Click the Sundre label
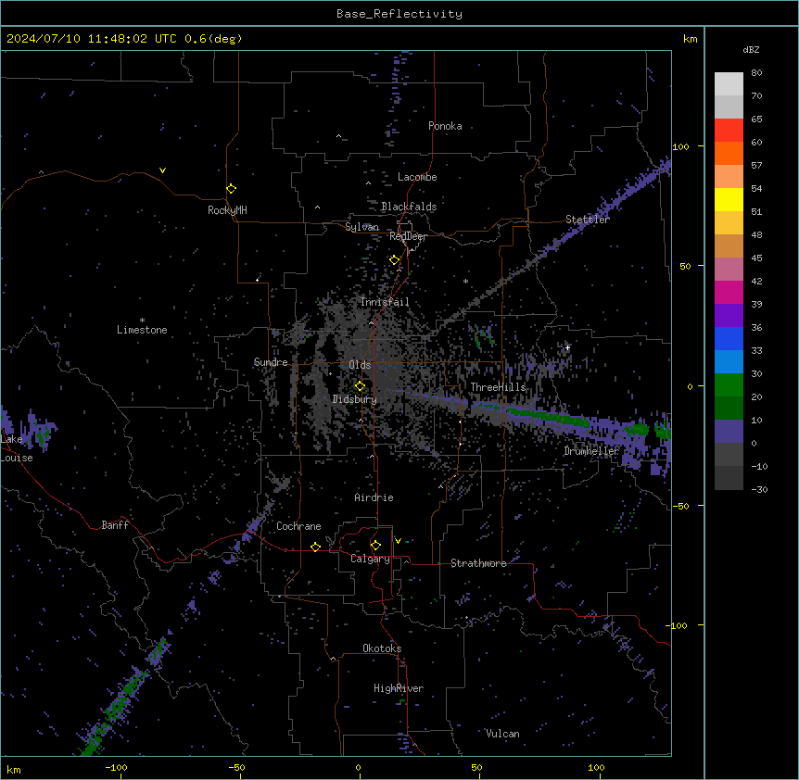799x780 pixels. tap(271, 362)
